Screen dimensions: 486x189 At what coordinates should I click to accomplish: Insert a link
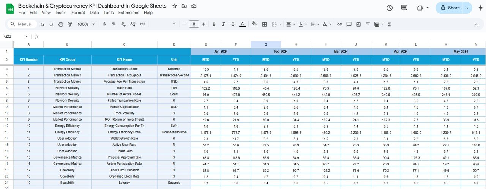[339, 24]
